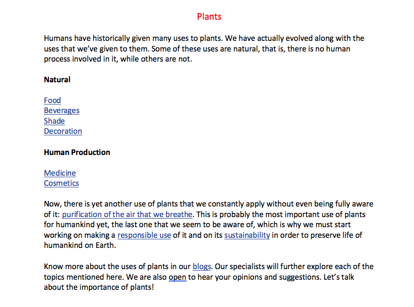Click the Beverages hyperlink
Viewport: 414px width, 307px height.
click(62, 111)
